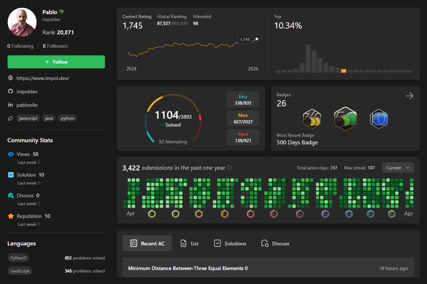Click the Pablo profile avatar photo
This screenshot has width=427, height=284.
point(22,22)
